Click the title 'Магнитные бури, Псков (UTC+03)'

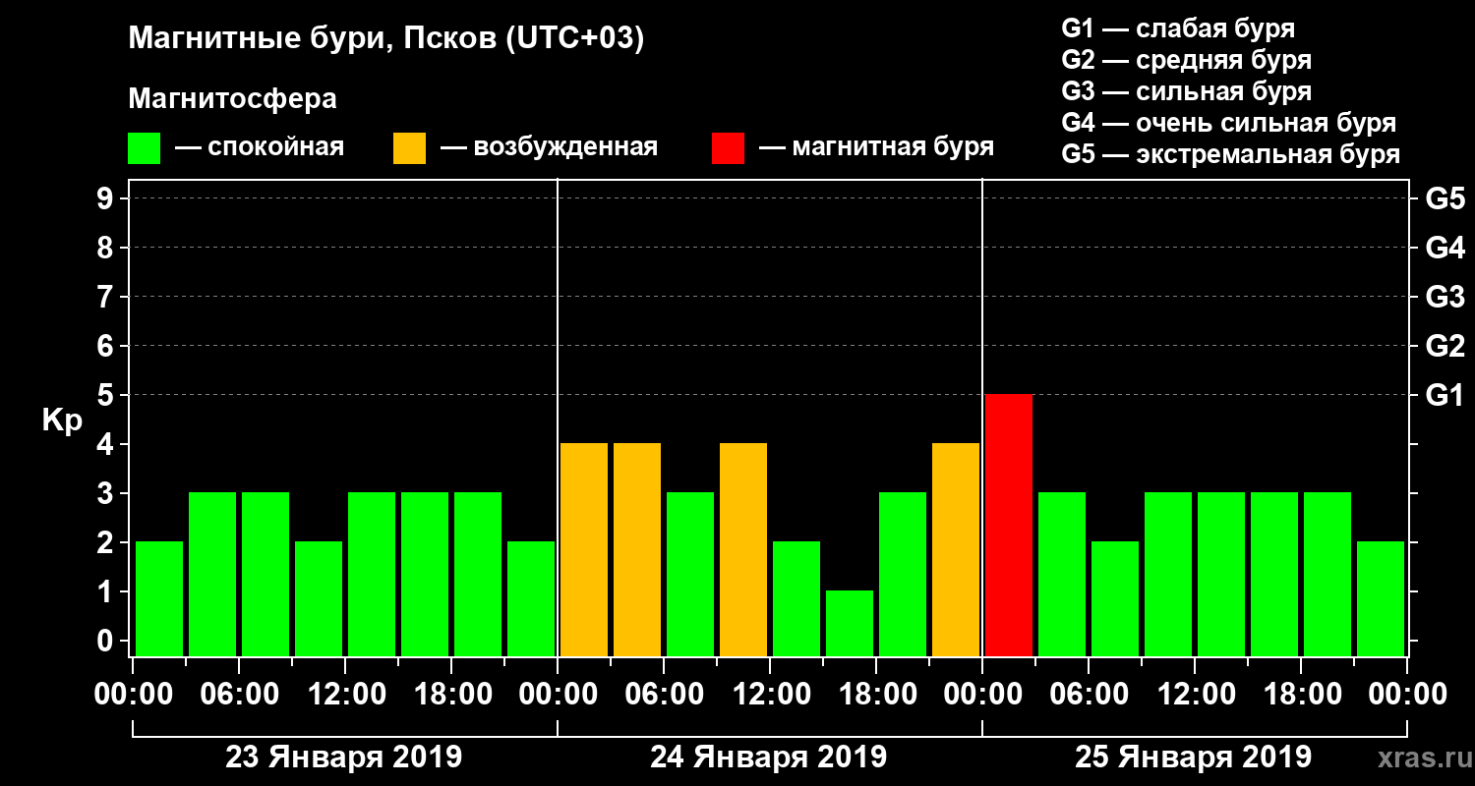[386, 40]
